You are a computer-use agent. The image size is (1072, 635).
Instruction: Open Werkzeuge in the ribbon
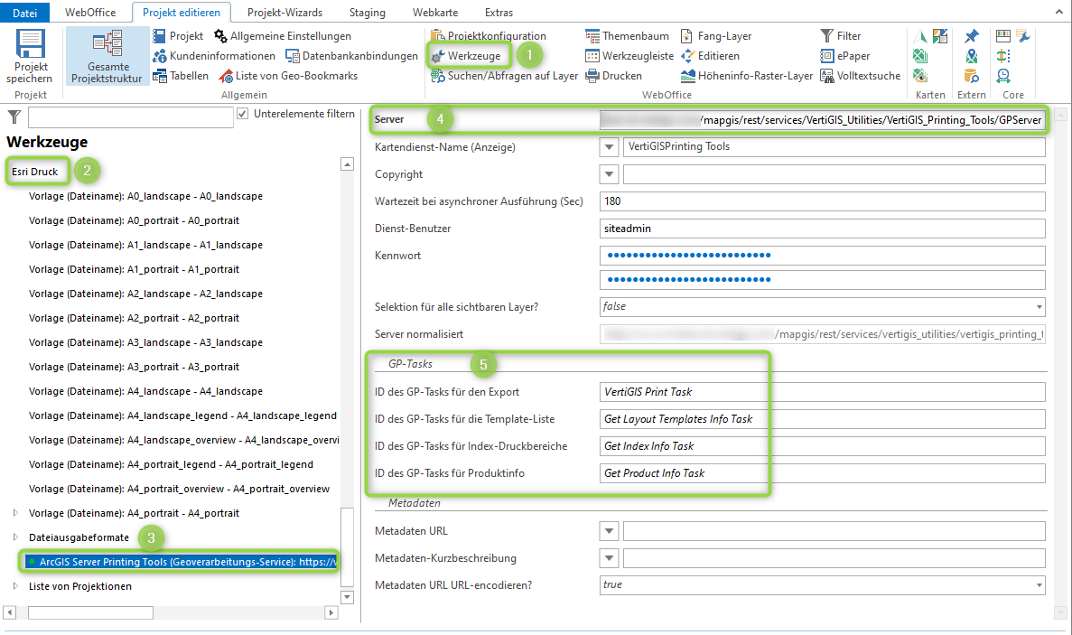[466, 56]
